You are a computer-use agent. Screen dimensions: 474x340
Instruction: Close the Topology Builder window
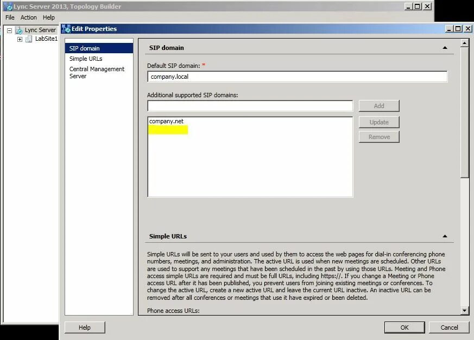pos(427,7)
